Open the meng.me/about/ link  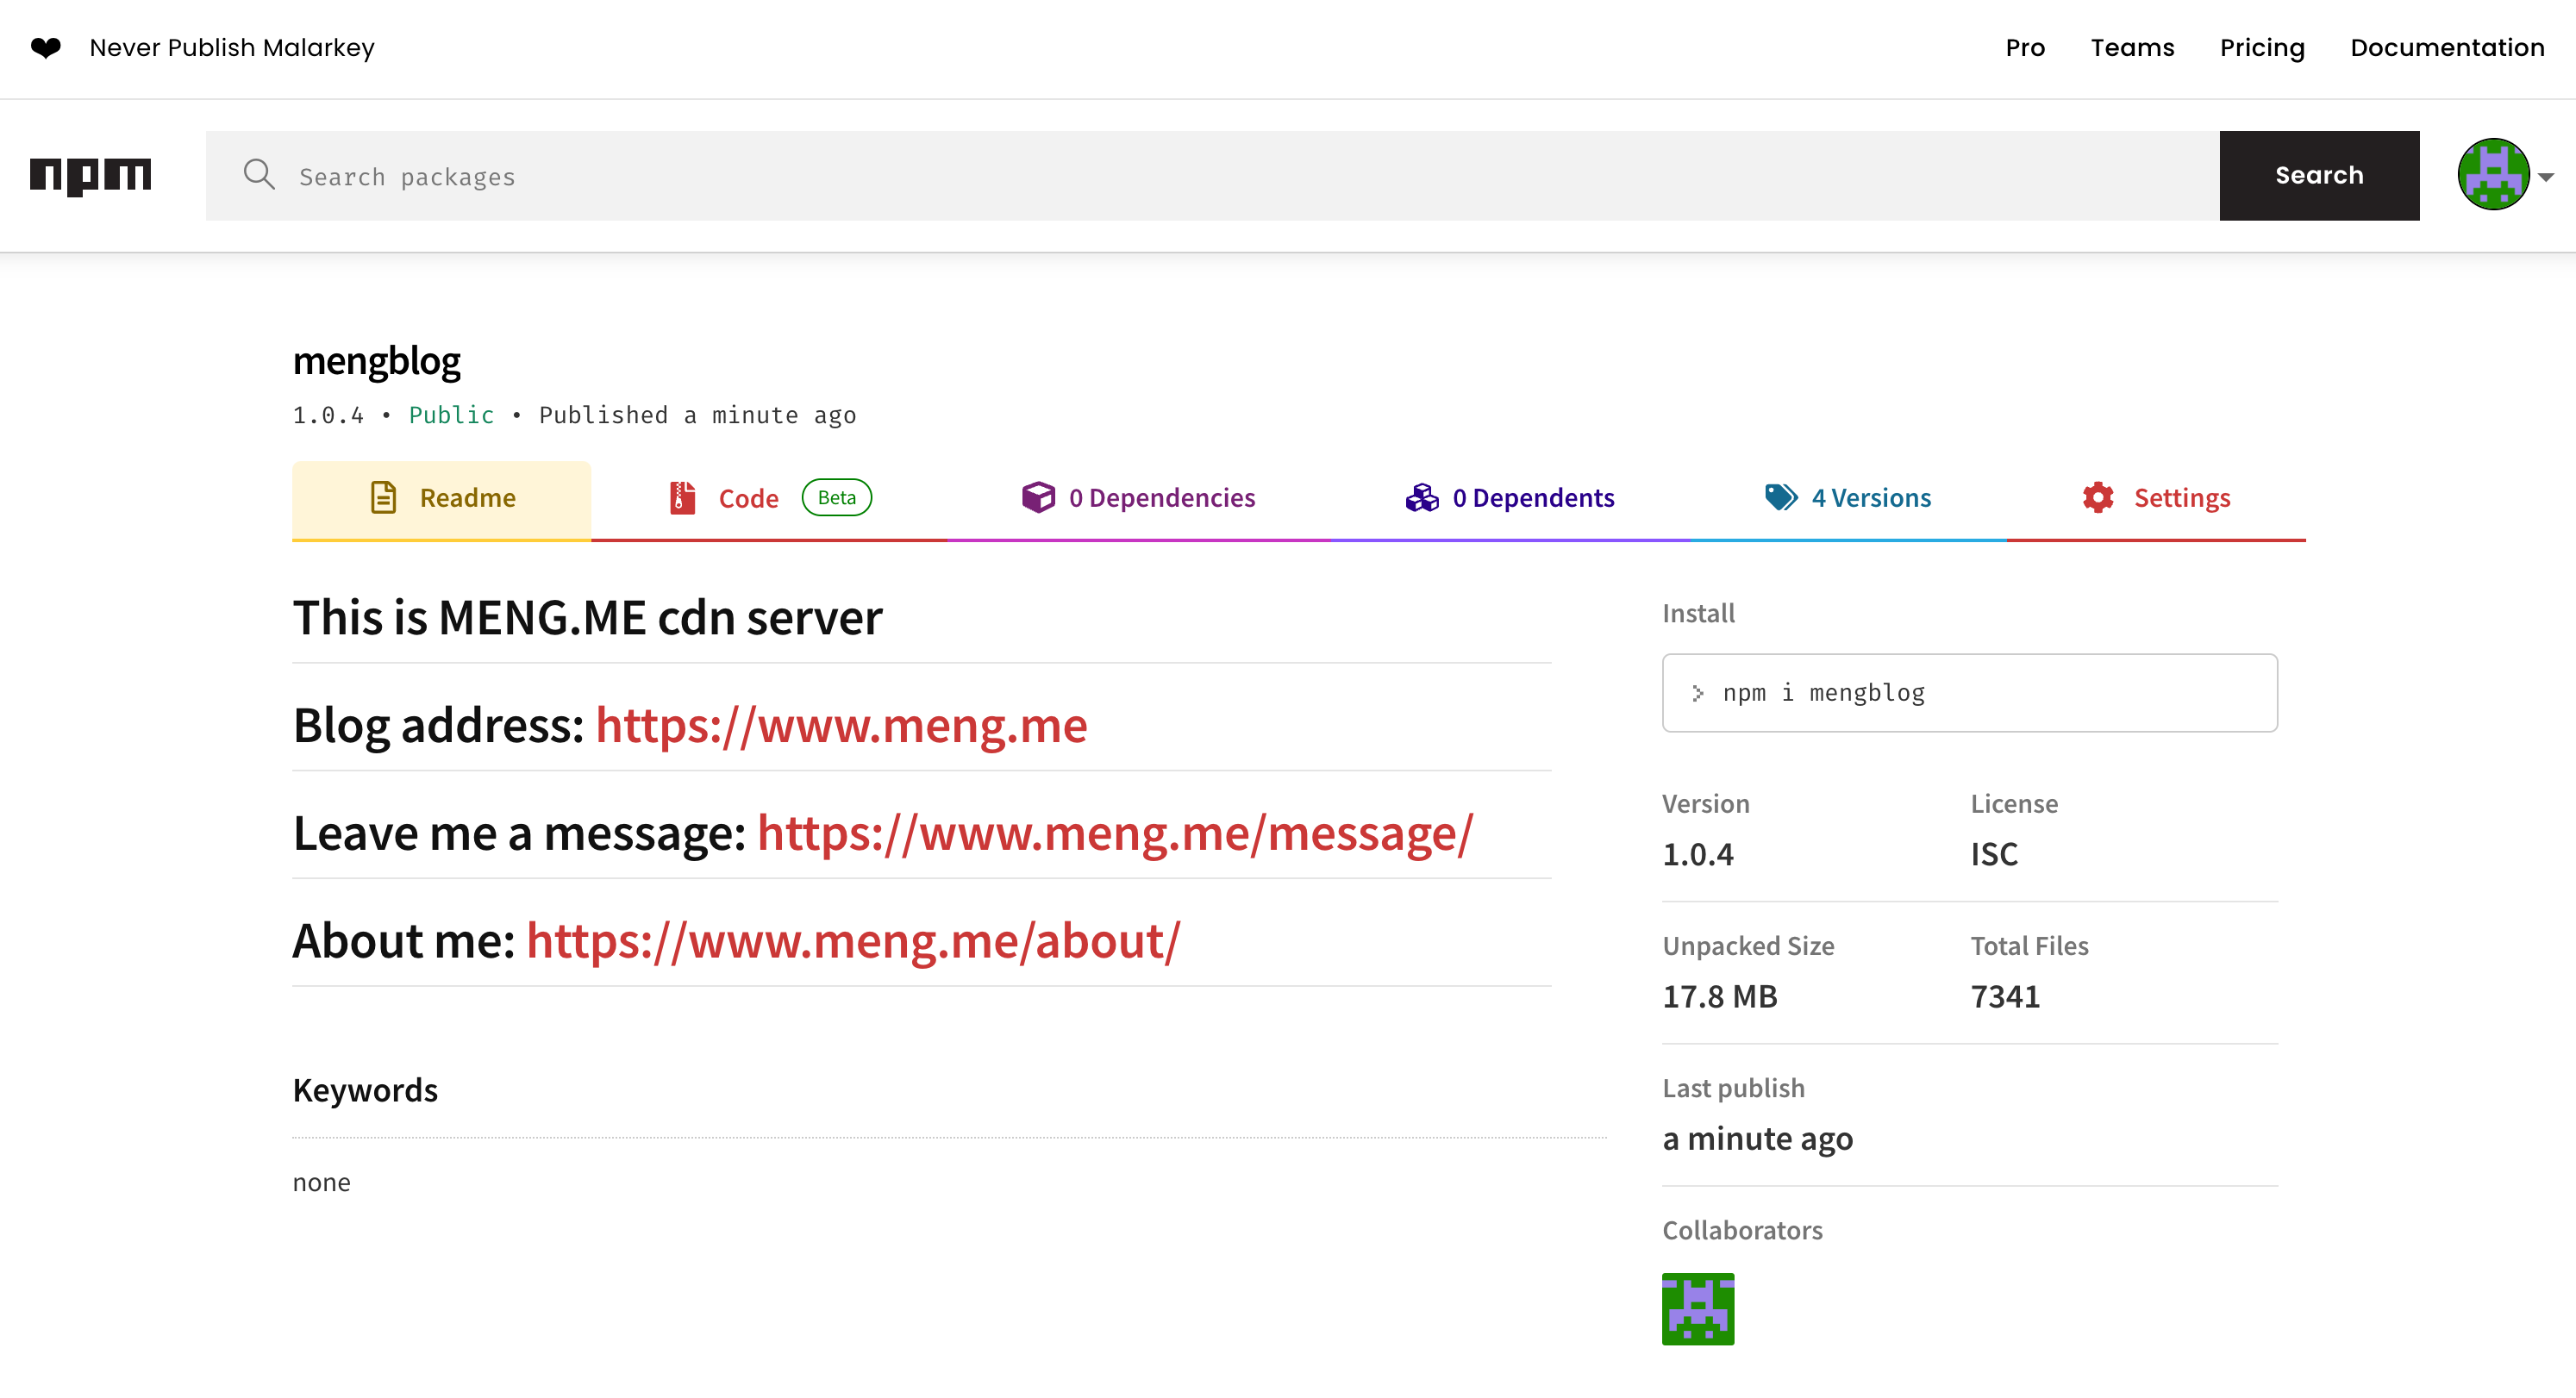(x=853, y=941)
